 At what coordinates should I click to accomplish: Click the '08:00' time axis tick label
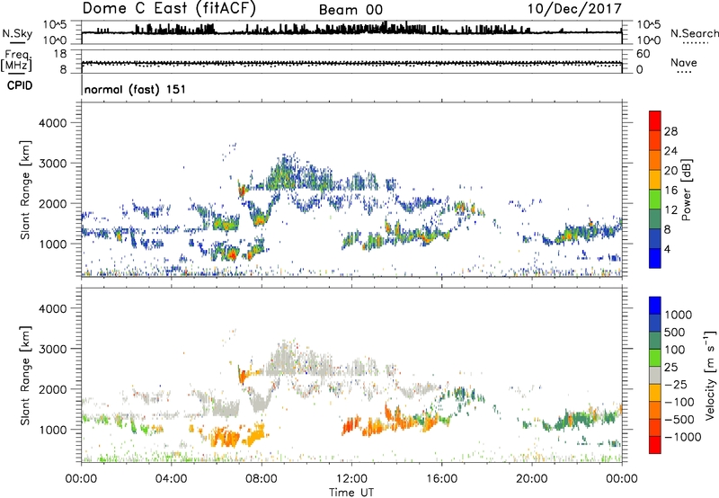click(262, 479)
